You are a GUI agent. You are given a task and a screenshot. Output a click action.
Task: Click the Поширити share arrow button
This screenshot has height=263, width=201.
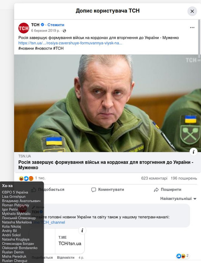point(167,190)
